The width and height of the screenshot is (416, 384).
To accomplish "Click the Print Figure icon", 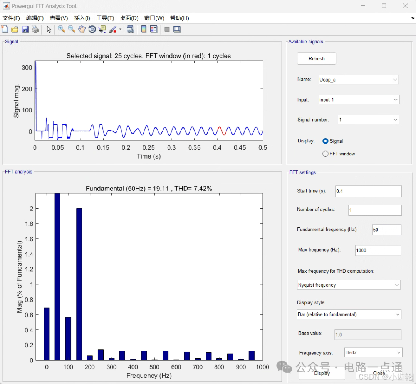I will (35, 29).
